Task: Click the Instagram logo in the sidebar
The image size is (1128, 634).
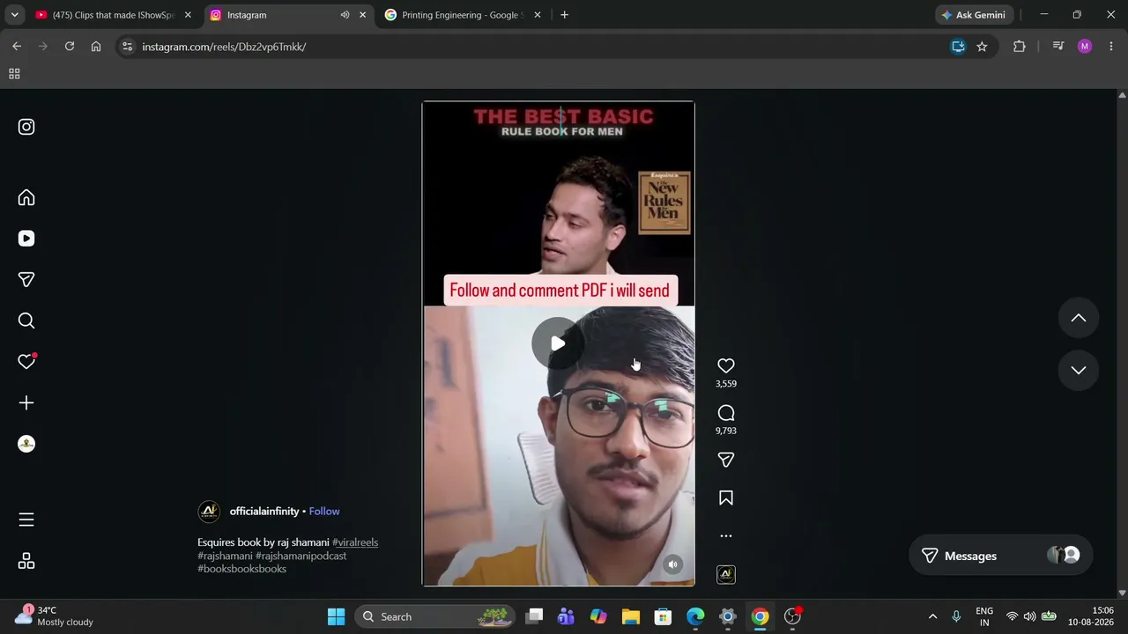Action: tap(26, 127)
